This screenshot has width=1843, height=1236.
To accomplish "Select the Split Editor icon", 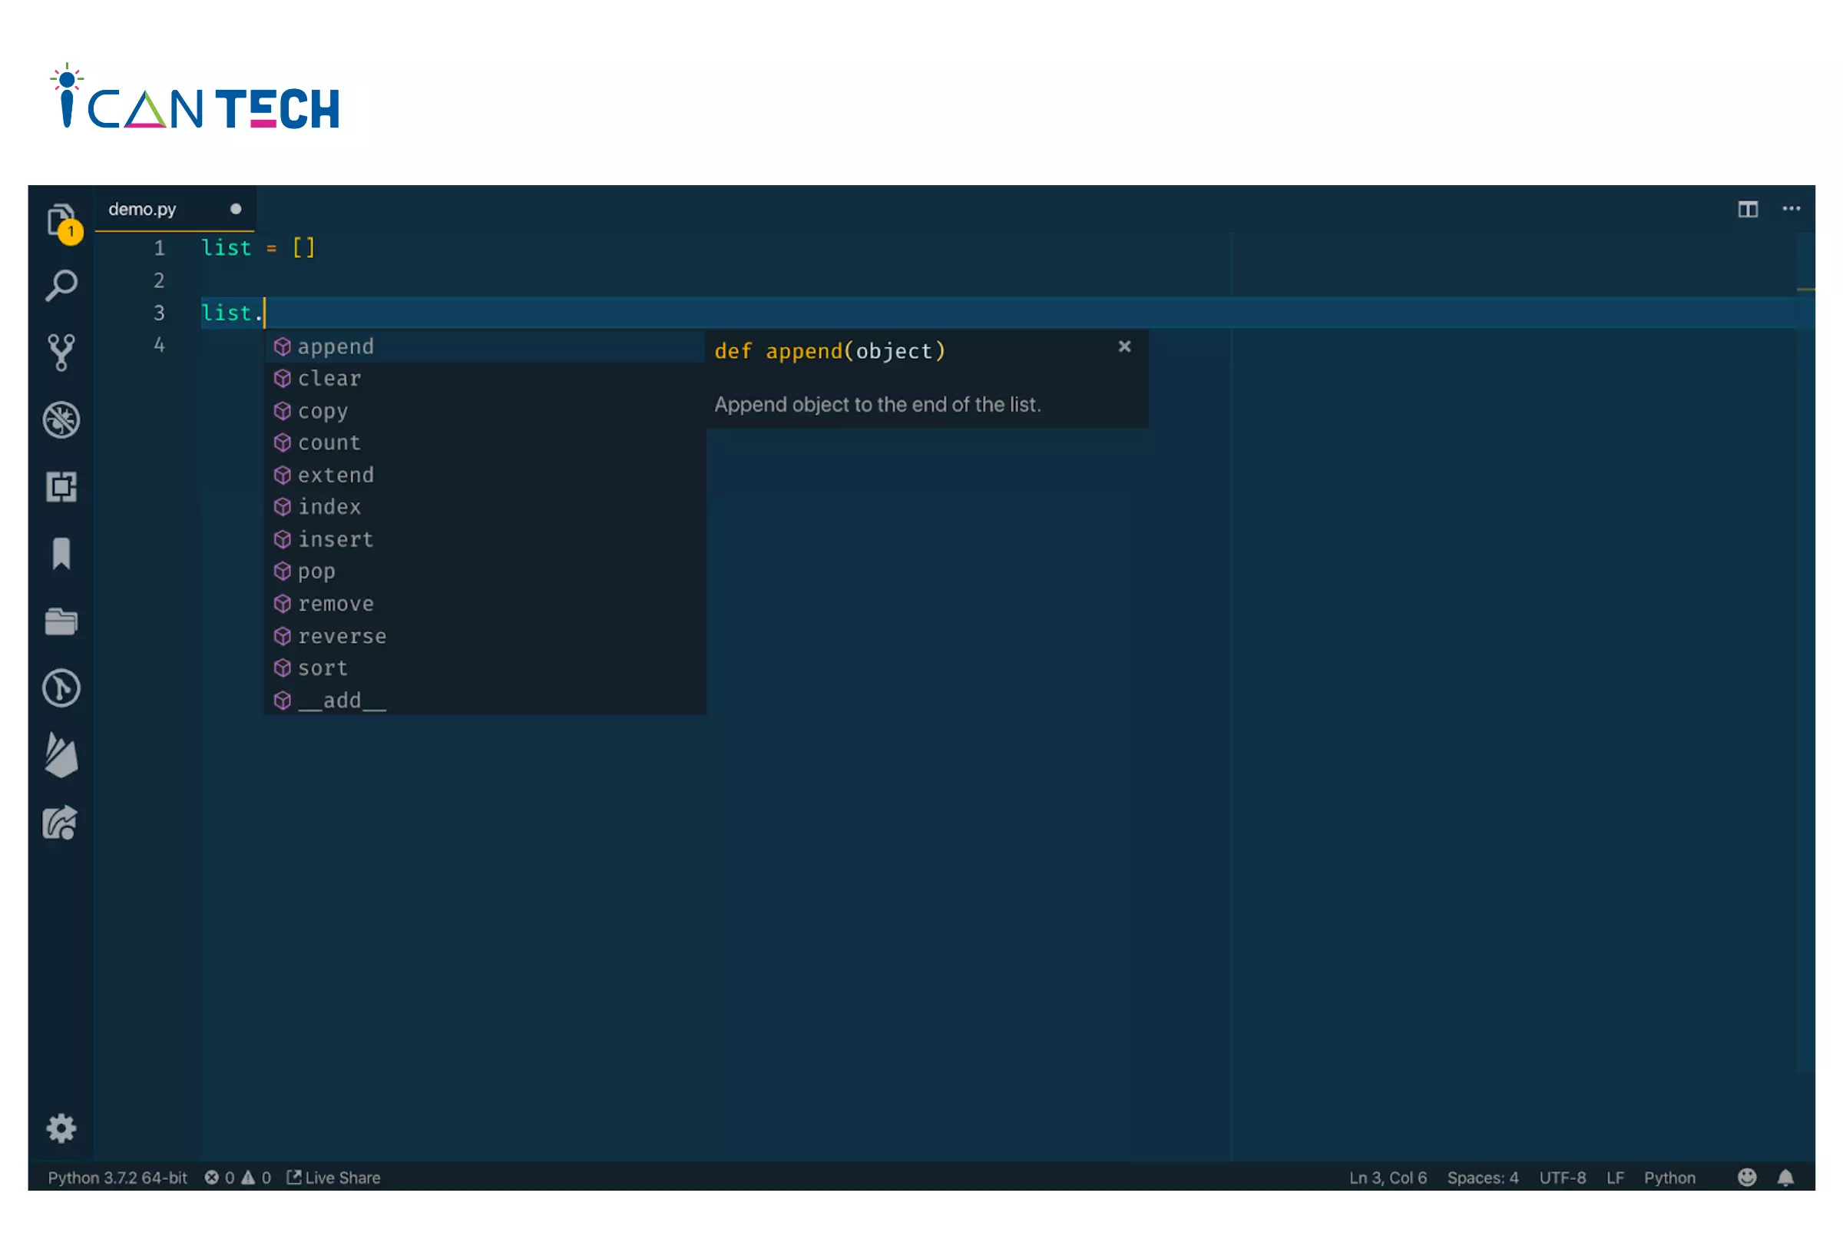I will click(x=1748, y=208).
